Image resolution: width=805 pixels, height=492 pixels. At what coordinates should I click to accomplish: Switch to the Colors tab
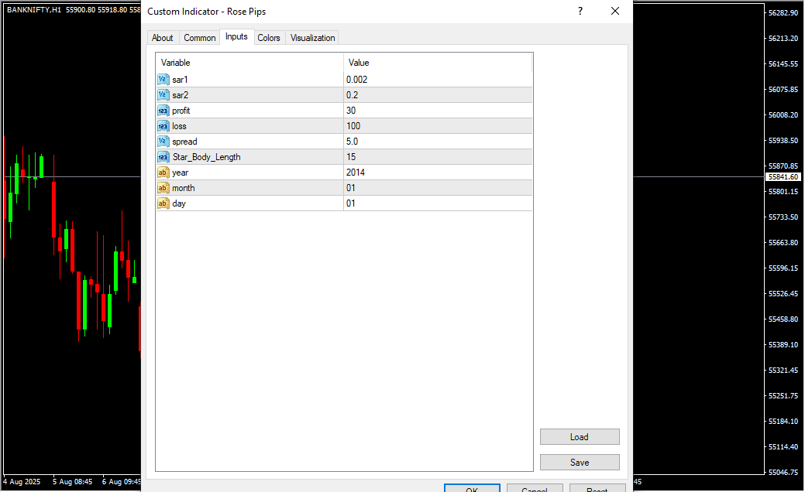coord(269,38)
